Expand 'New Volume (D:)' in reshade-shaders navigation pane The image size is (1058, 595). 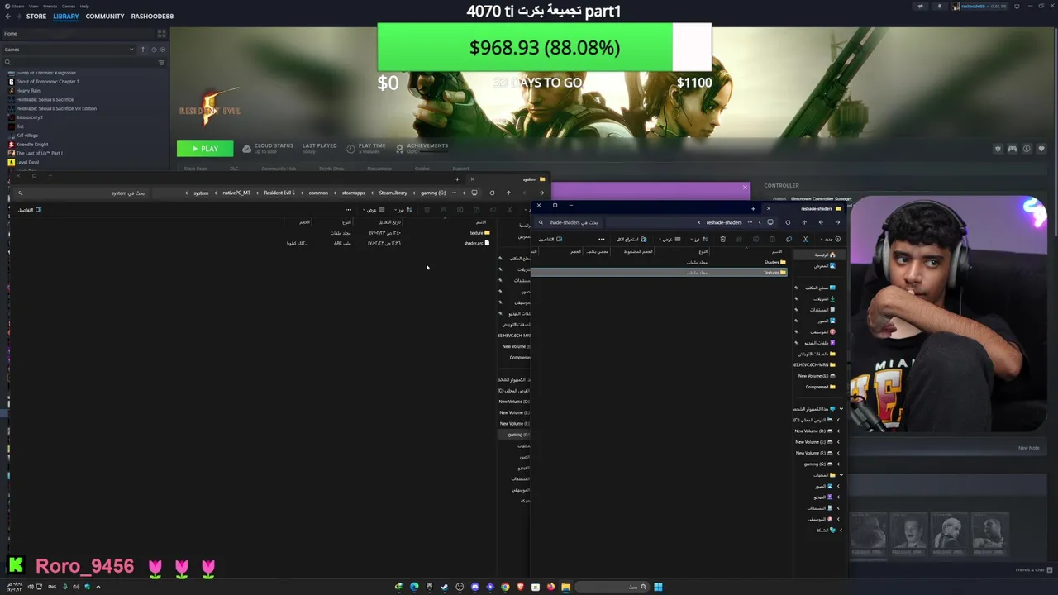click(x=837, y=431)
